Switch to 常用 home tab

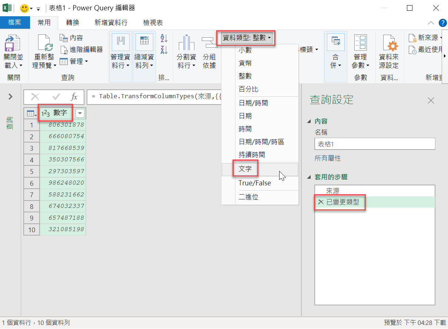[44, 23]
